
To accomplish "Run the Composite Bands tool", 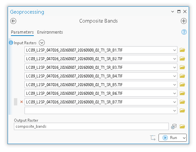I will (170, 138).
